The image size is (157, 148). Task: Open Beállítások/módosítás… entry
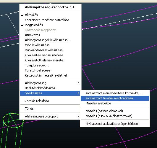pyautogui.click(x=50, y=88)
